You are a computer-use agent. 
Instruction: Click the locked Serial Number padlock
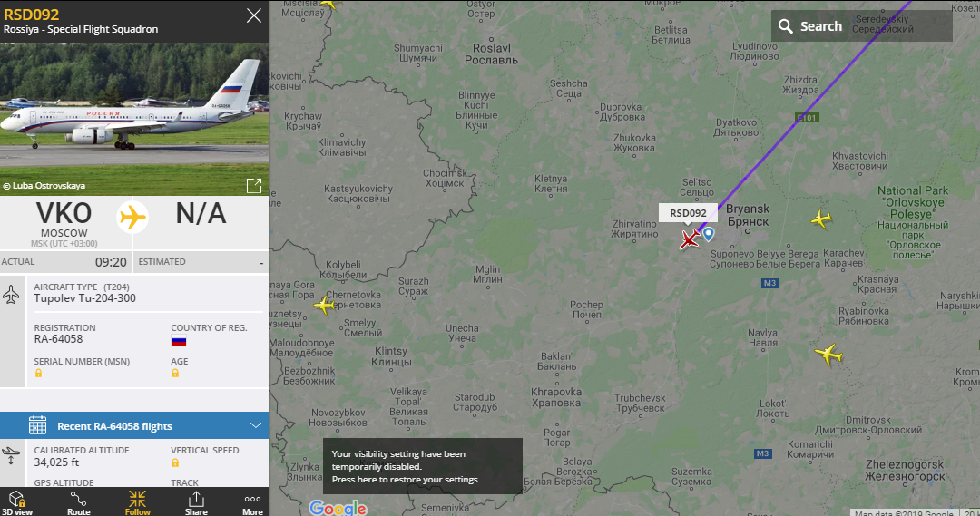pyautogui.click(x=38, y=373)
